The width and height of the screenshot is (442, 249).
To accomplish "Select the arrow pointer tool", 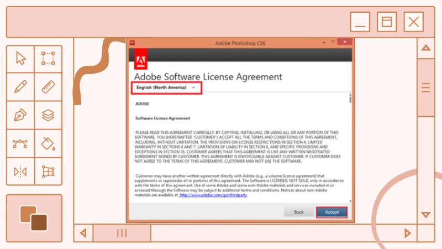I will (x=20, y=58).
